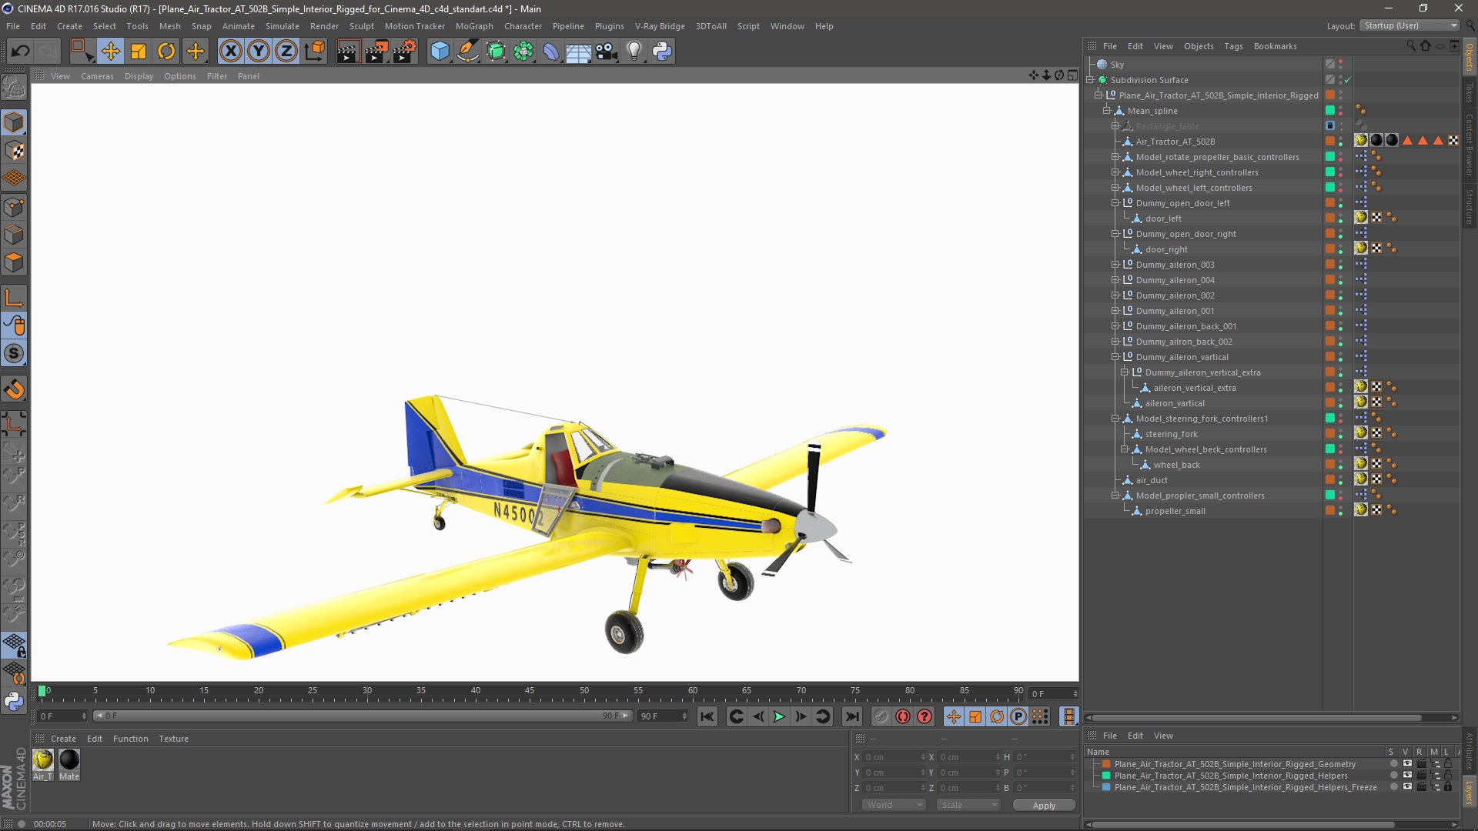Image resolution: width=1478 pixels, height=831 pixels.
Task: Click the Undo arrow icon
Action: click(21, 52)
